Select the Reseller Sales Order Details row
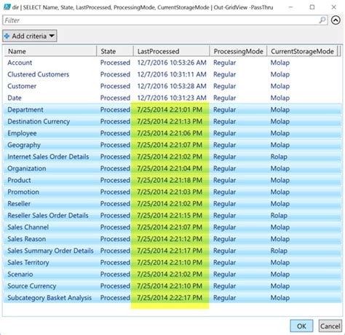The height and width of the screenshot is (335, 345). click(x=172, y=216)
